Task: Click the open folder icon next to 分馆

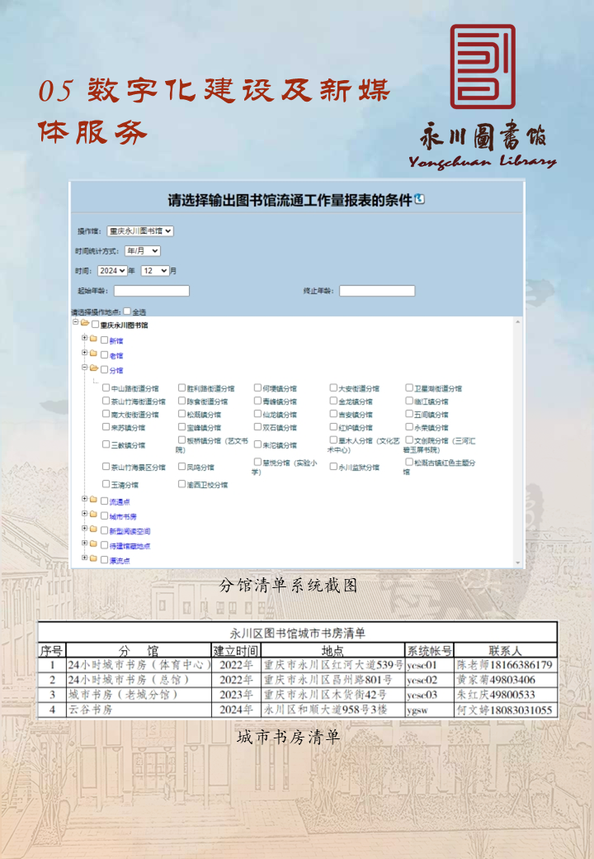Action: (x=94, y=368)
